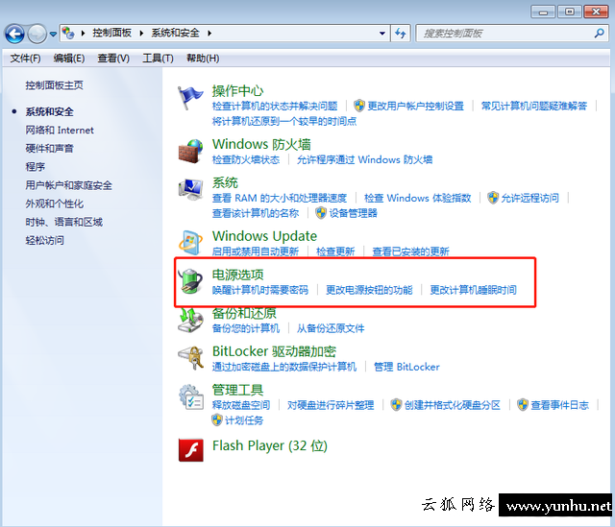Click the Administrative Tools gear icon
This screenshot has height=527, width=615.
pos(191,396)
